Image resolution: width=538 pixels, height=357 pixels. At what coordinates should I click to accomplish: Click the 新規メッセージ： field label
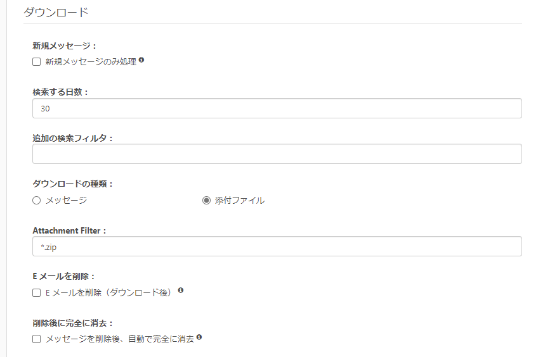coord(65,46)
